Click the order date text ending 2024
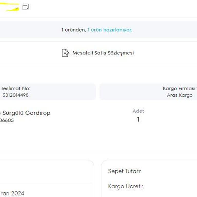 (x=12, y=193)
